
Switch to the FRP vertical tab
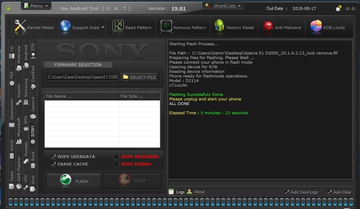pyautogui.click(x=12, y=79)
